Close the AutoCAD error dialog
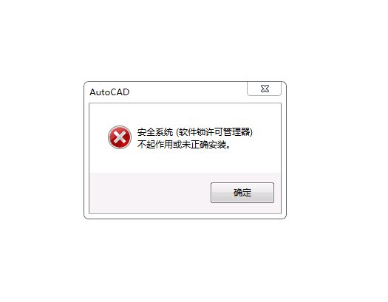Image resolution: width=388 pixels, height=302 pixels. (x=265, y=89)
